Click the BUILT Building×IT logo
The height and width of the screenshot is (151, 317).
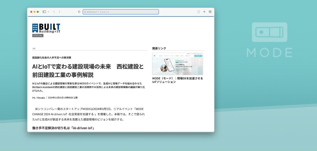(x=46, y=28)
